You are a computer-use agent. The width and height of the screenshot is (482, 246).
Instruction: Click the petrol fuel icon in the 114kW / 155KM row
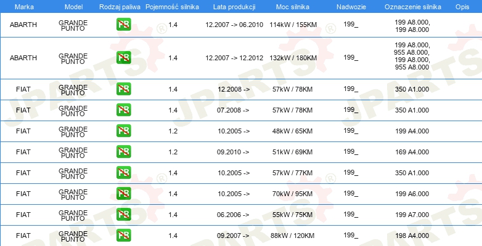(x=123, y=24)
